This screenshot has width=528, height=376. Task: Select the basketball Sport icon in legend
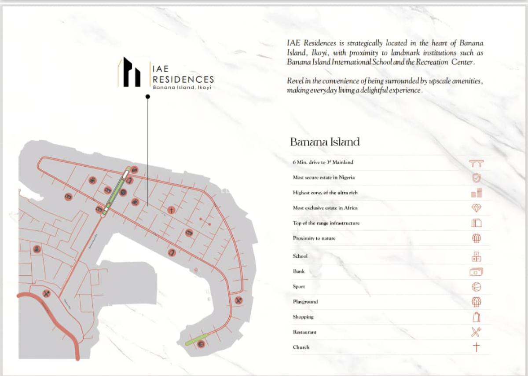[476, 287]
